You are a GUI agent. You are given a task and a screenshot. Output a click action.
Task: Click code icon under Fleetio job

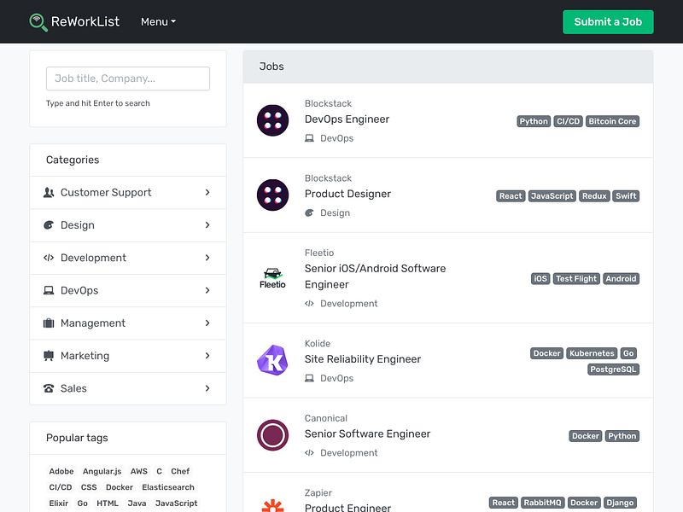pos(309,304)
